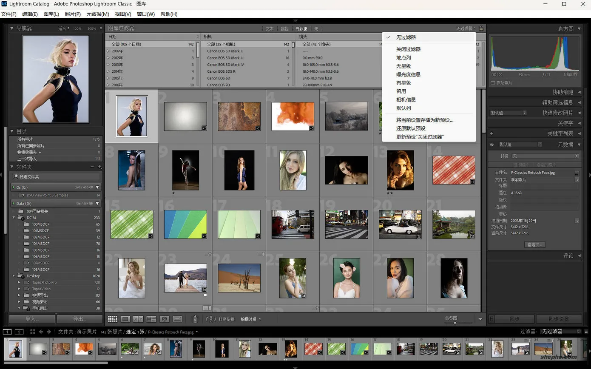This screenshot has height=369, width=591.
Task: Adjust the 缩览图 thumbnail size slider
Action: tap(455, 323)
